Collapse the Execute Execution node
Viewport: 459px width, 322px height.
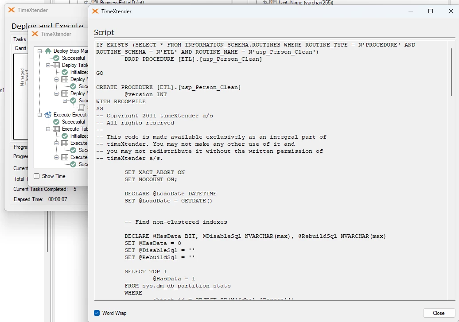(x=39, y=115)
